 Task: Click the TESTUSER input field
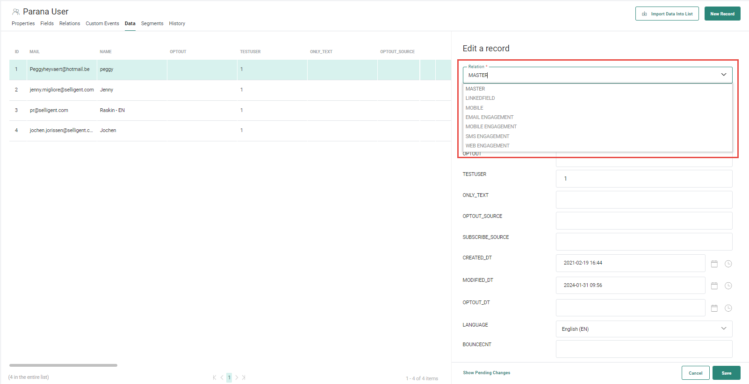point(644,179)
